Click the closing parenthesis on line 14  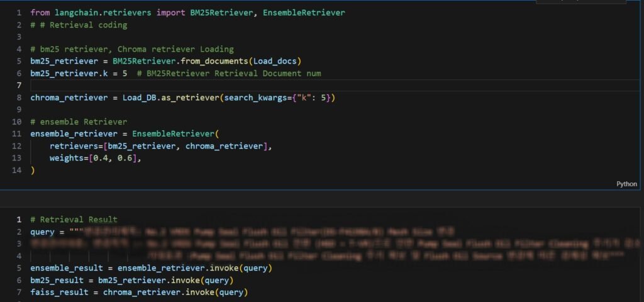click(33, 170)
